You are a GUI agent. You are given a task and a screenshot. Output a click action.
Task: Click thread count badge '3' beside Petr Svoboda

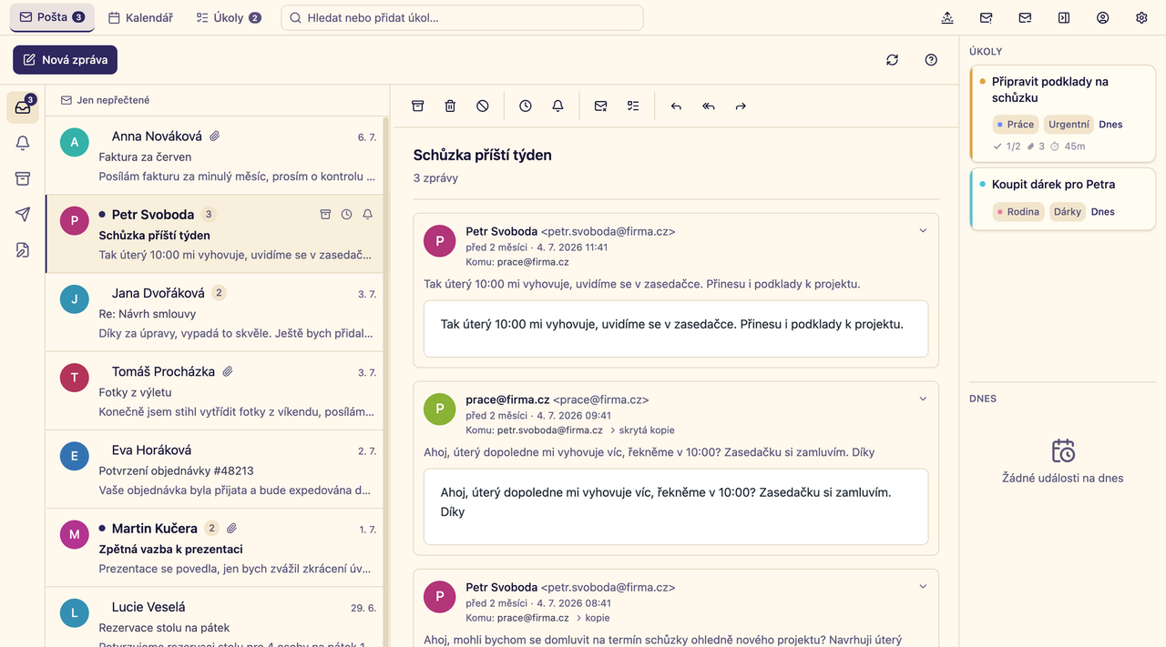(209, 215)
